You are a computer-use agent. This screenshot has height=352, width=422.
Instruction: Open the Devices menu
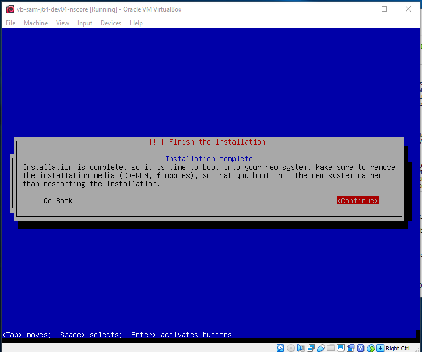110,23
